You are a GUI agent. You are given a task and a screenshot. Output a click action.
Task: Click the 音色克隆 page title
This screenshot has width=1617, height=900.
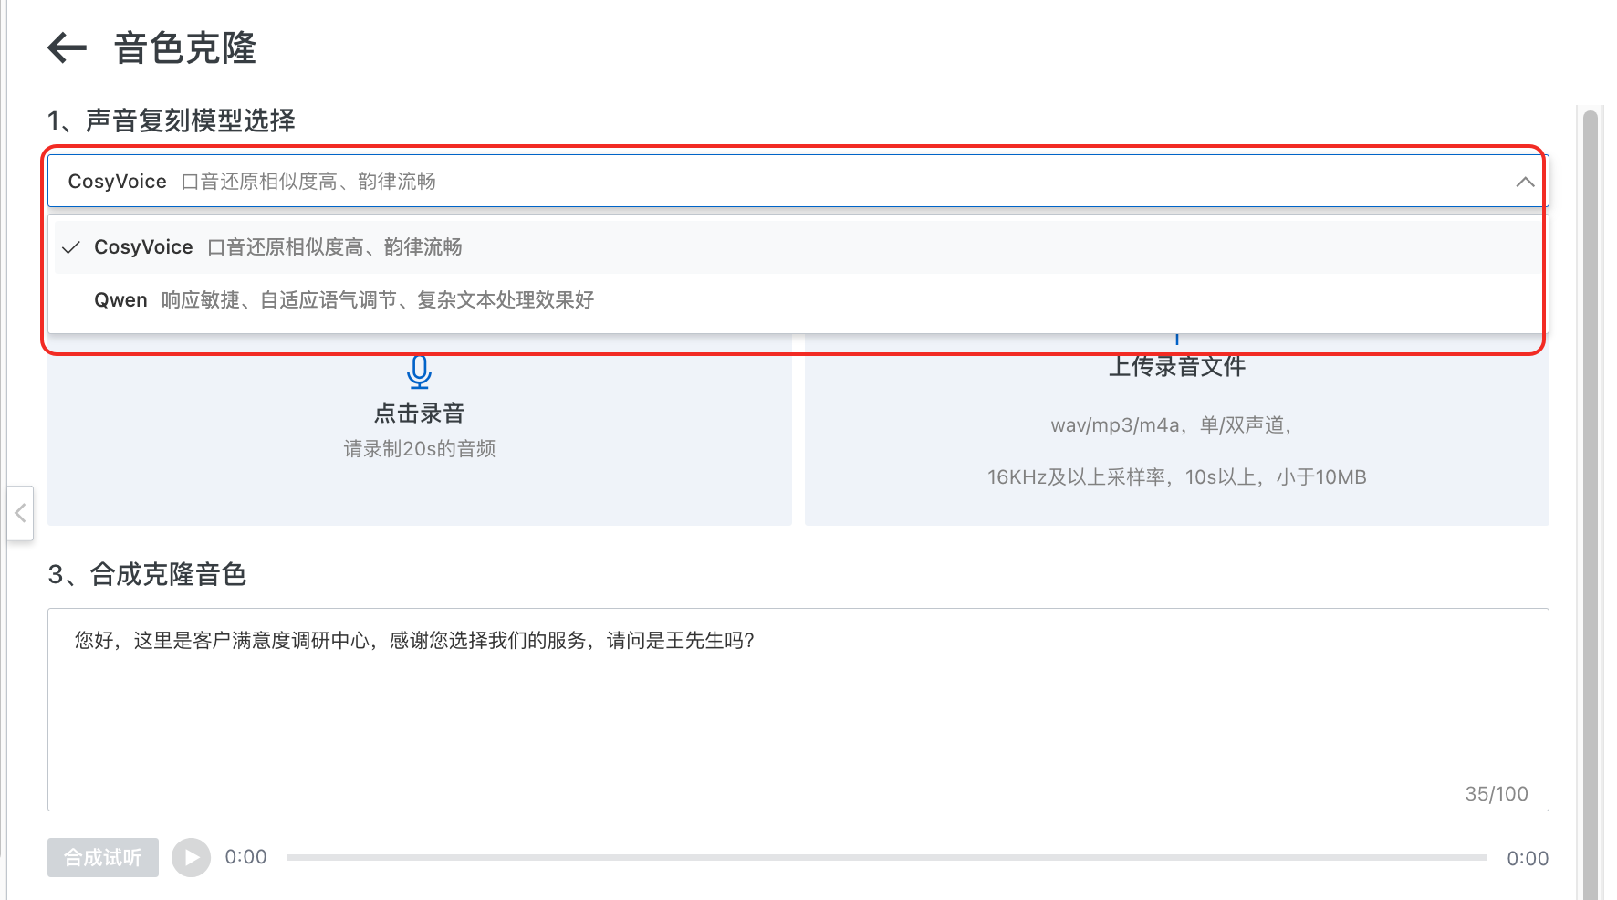point(185,47)
